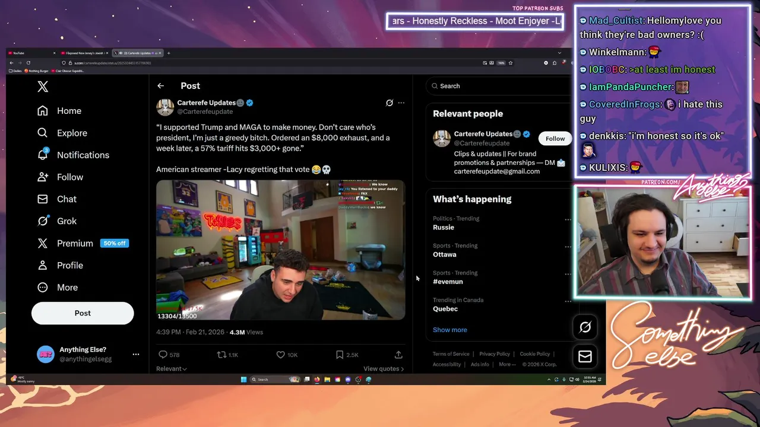Open the Carterefe Updates author name
The height and width of the screenshot is (427, 760).
point(206,103)
